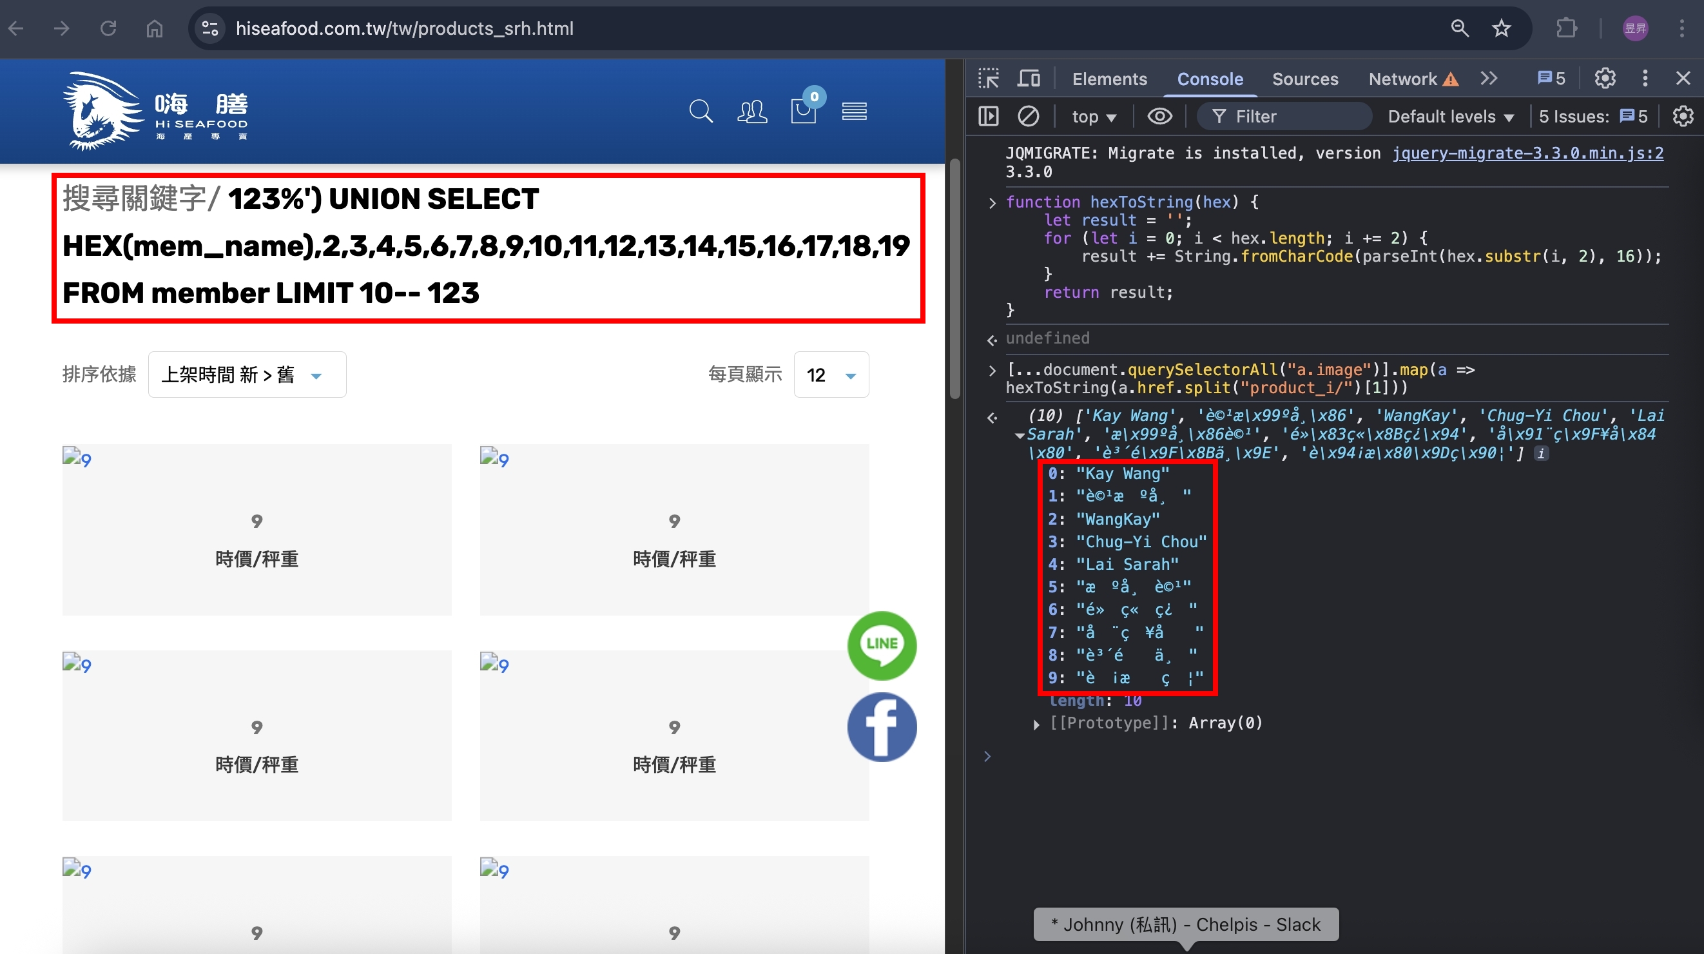Create a live expression with eye icon
The width and height of the screenshot is (1704, 954).
pos(1159,117)
